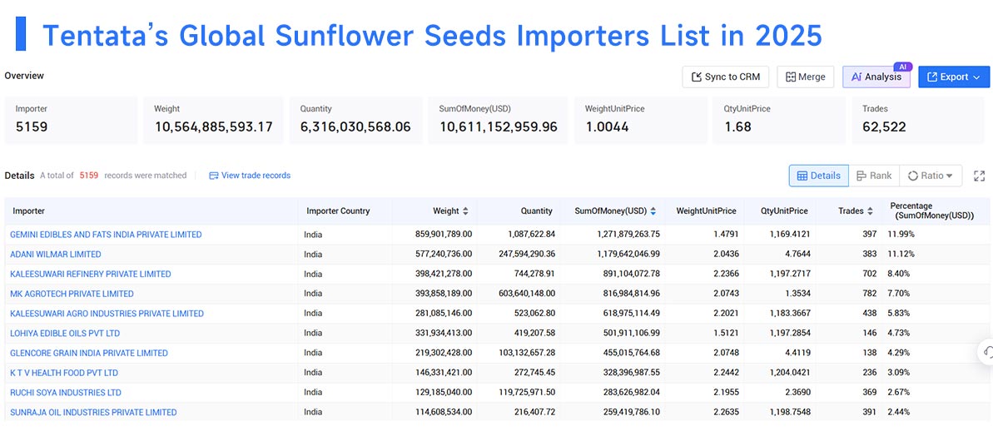Viewport: 993px width, 431px height.
Task: Click the weight 114,608,534.00 cell
Action: point(444,412)
